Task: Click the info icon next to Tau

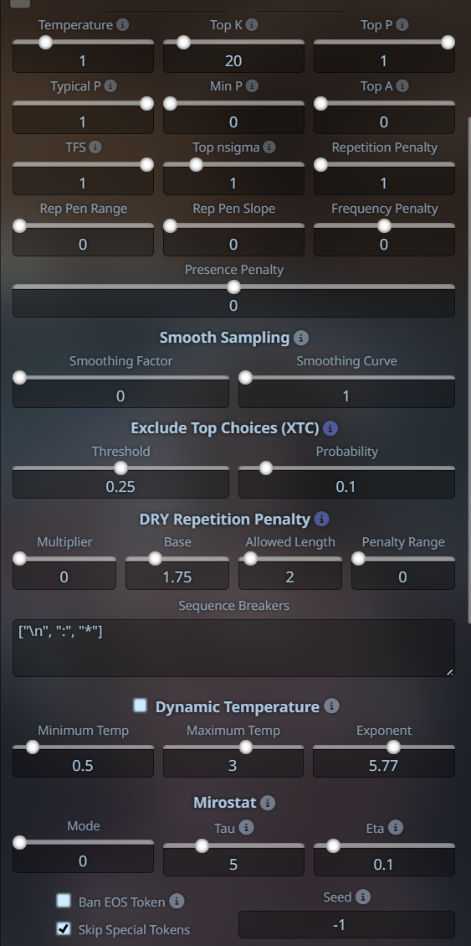Action: click(246, 828)
